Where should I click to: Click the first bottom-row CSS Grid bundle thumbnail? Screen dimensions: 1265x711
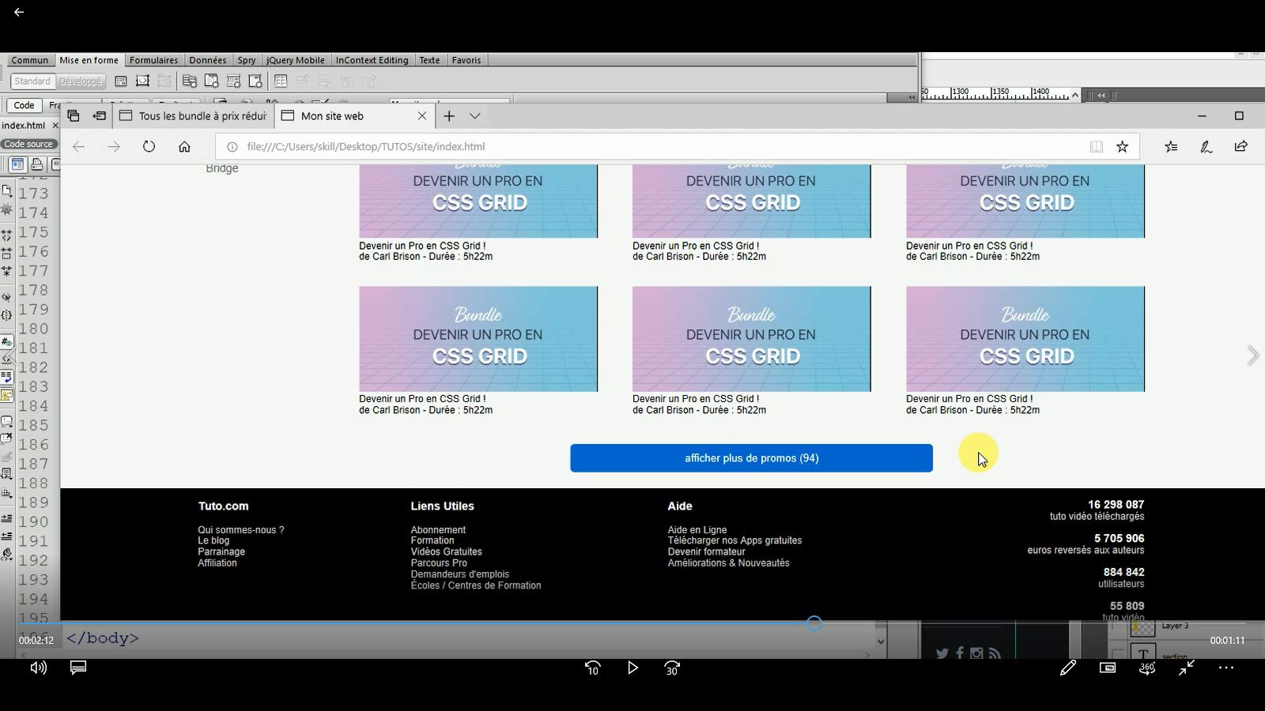(x=478, y=339)
